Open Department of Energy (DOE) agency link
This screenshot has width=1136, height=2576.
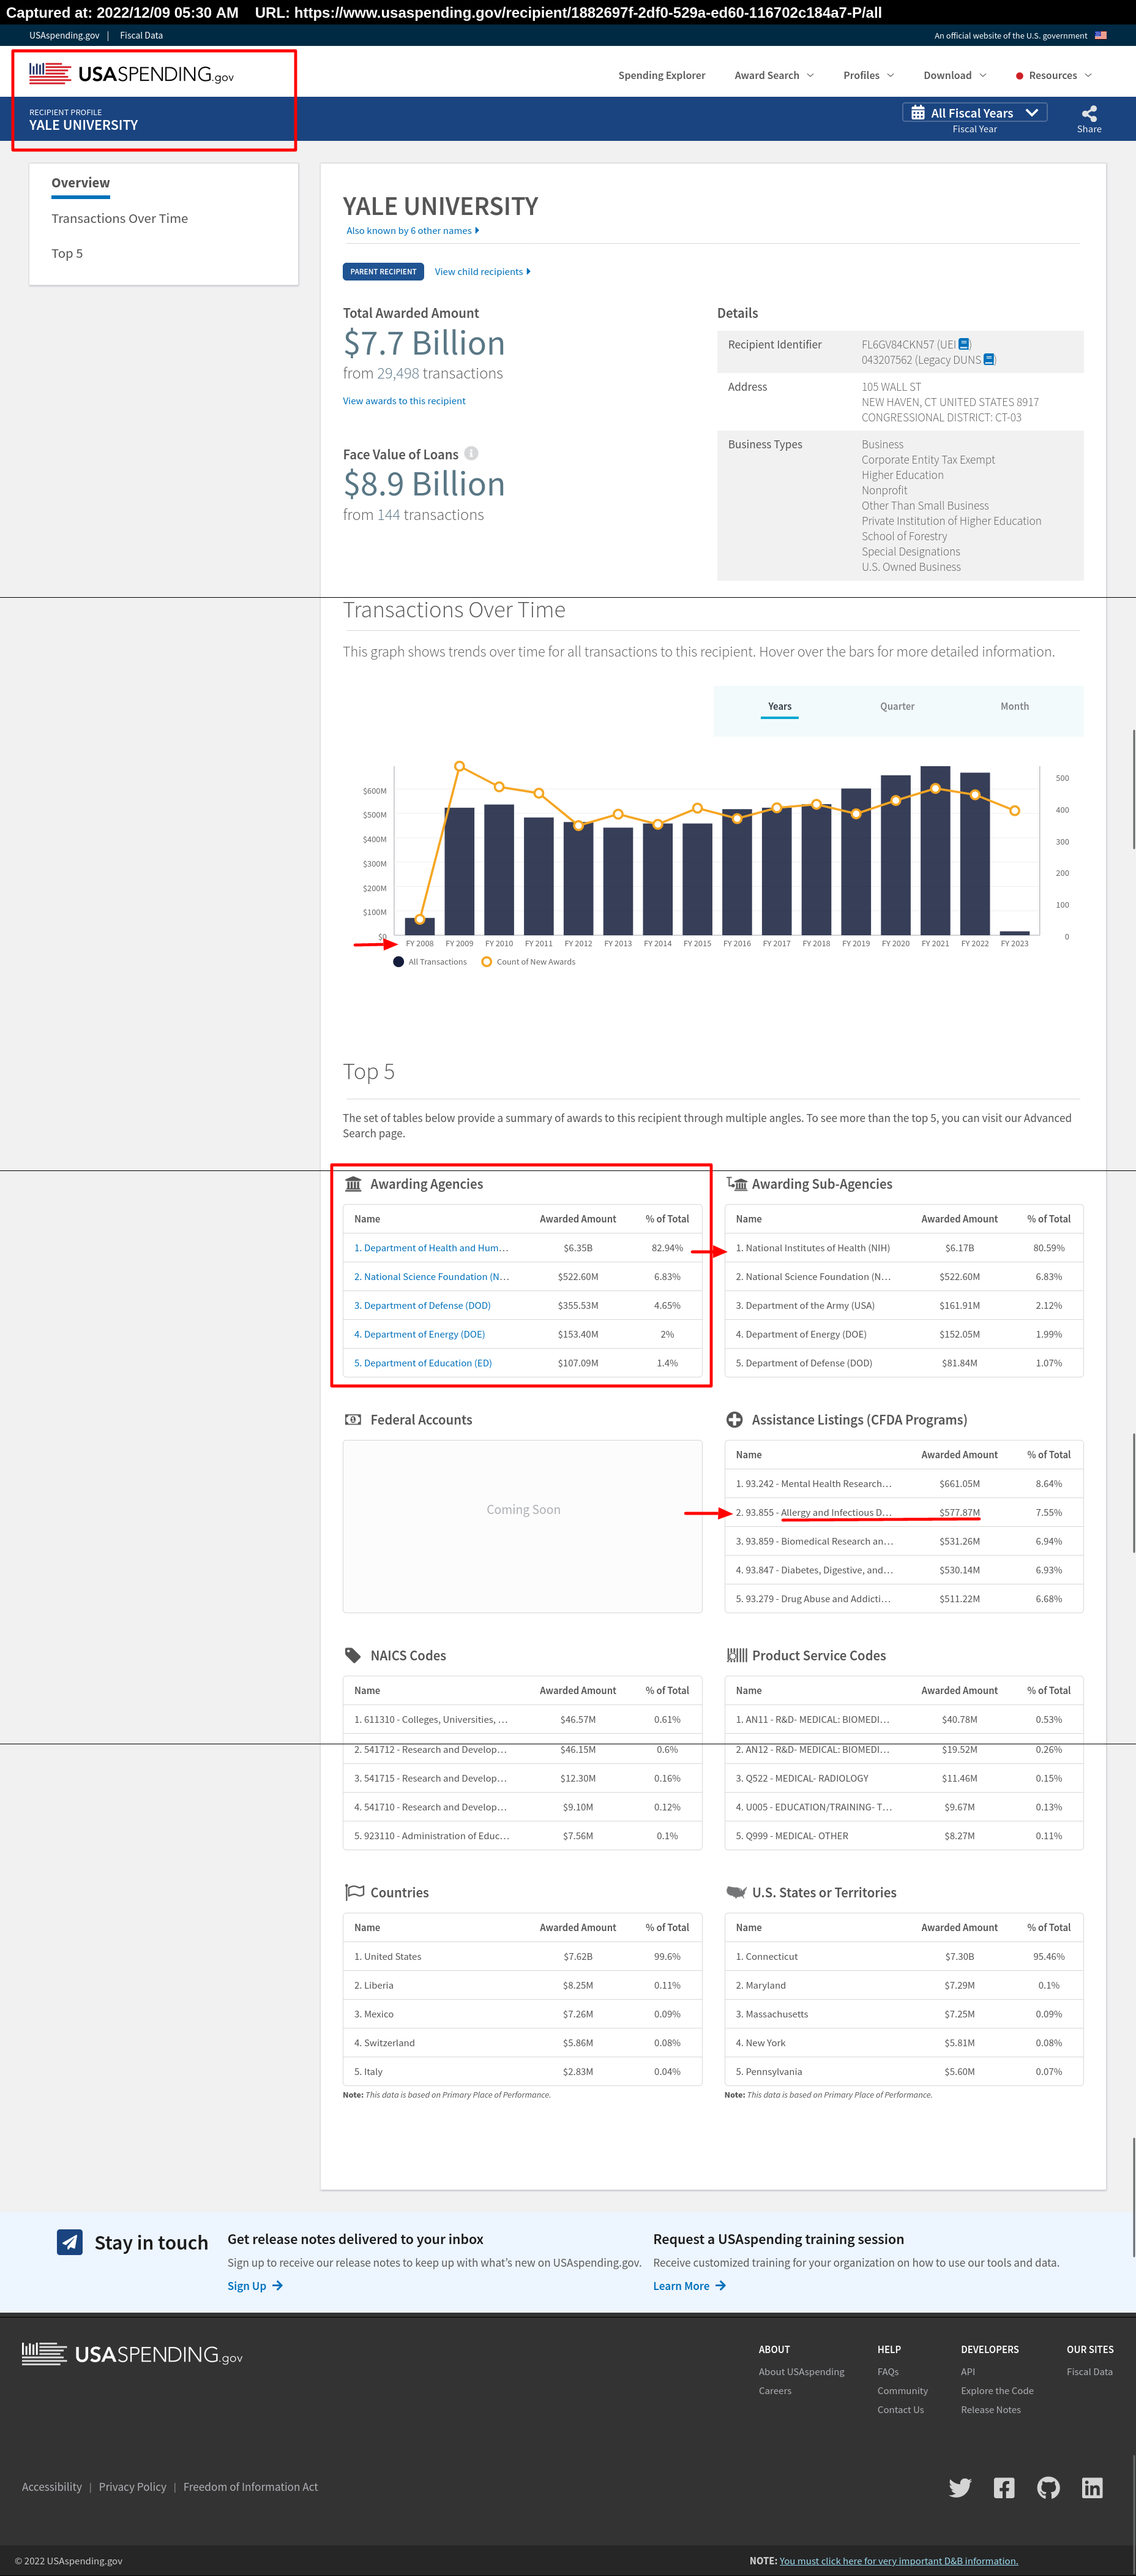[419, 1334]
